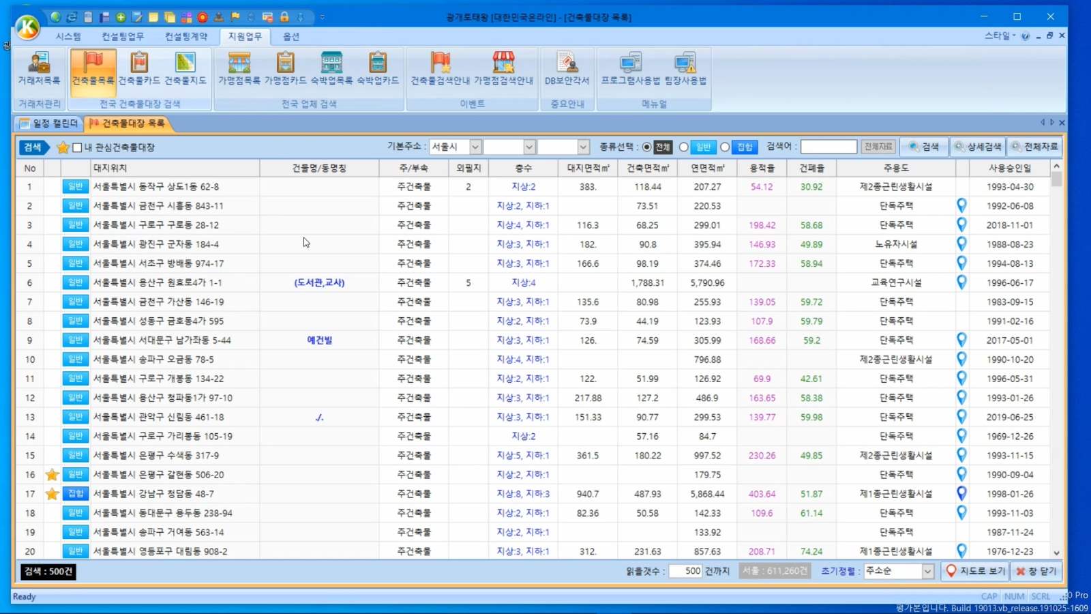1091x614 pixels.
Task: Click the 지도로 보기 button
Action: pyautogui.click(x=975, y=571)
